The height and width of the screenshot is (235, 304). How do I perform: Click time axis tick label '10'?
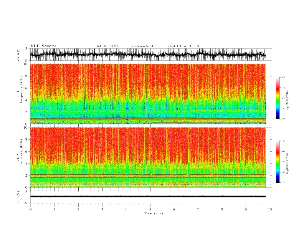click(x=270, y=209)
